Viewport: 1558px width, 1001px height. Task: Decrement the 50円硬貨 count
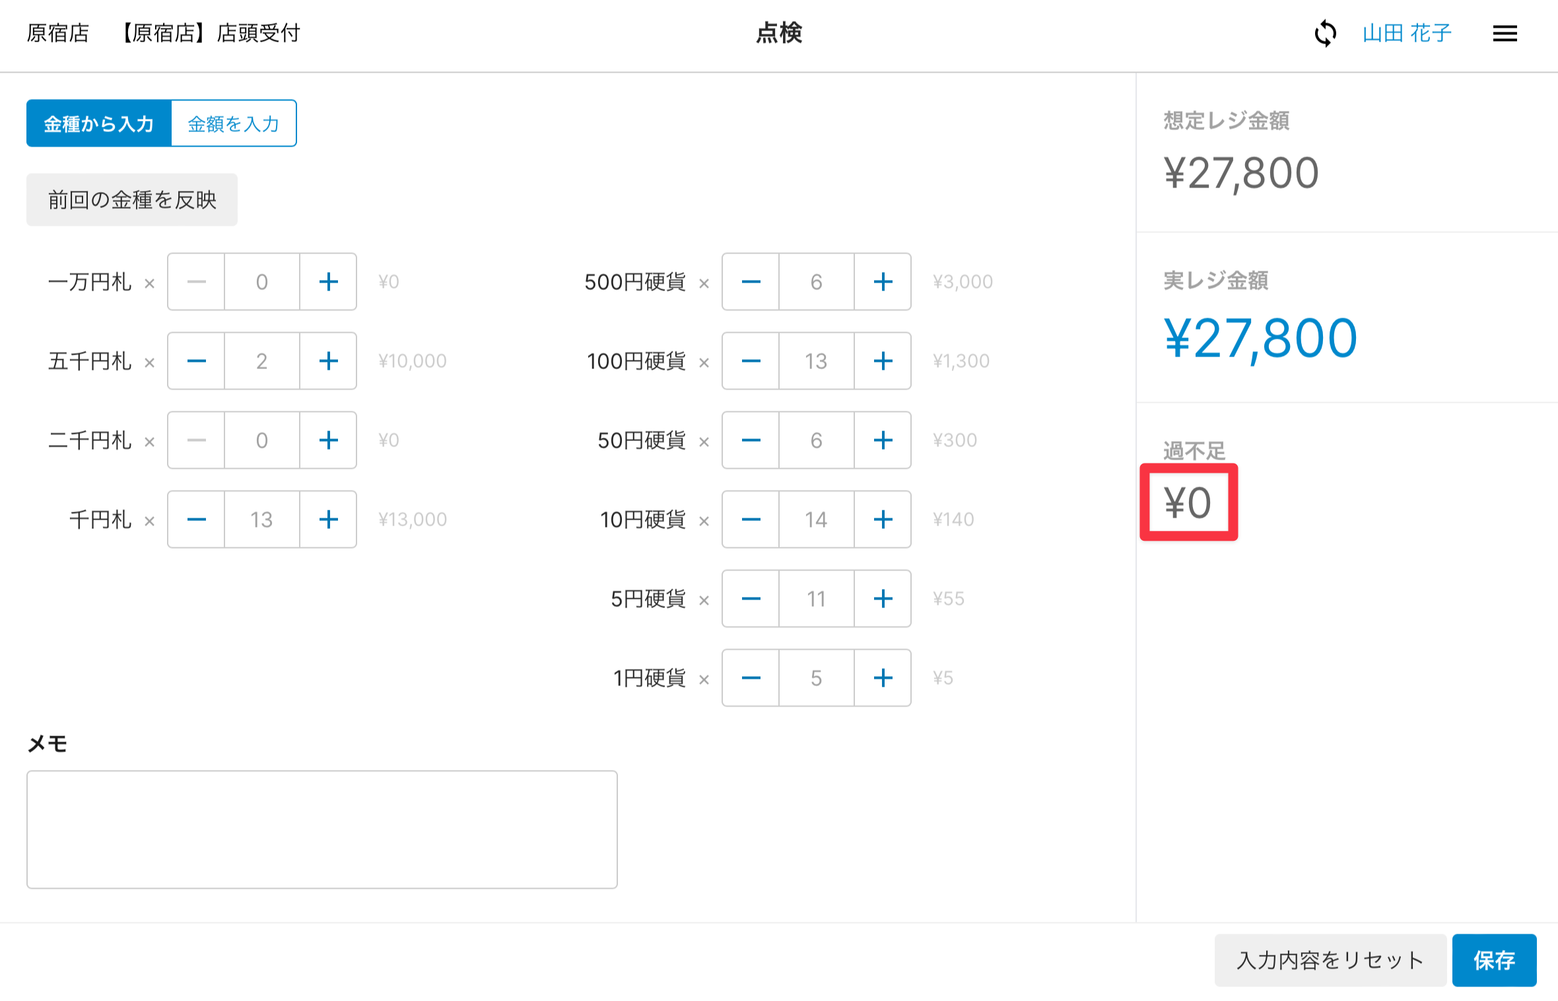click(x=751, y=440)
